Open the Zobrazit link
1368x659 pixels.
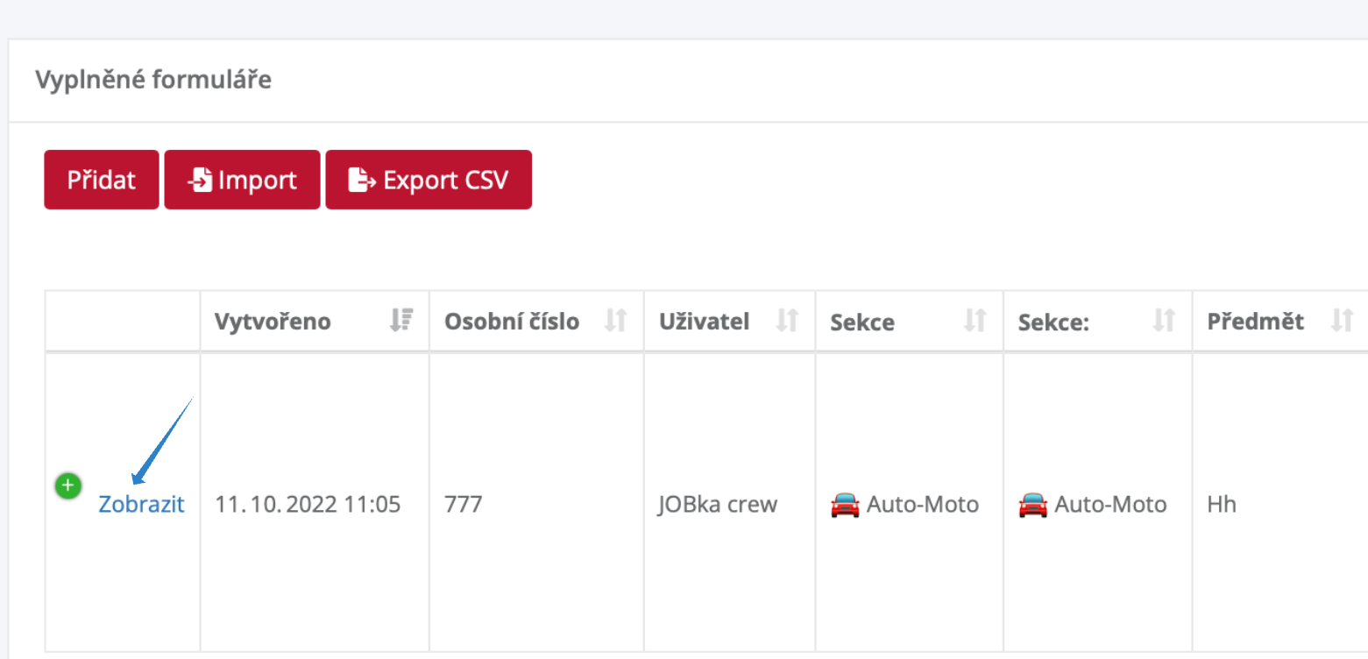141,505
